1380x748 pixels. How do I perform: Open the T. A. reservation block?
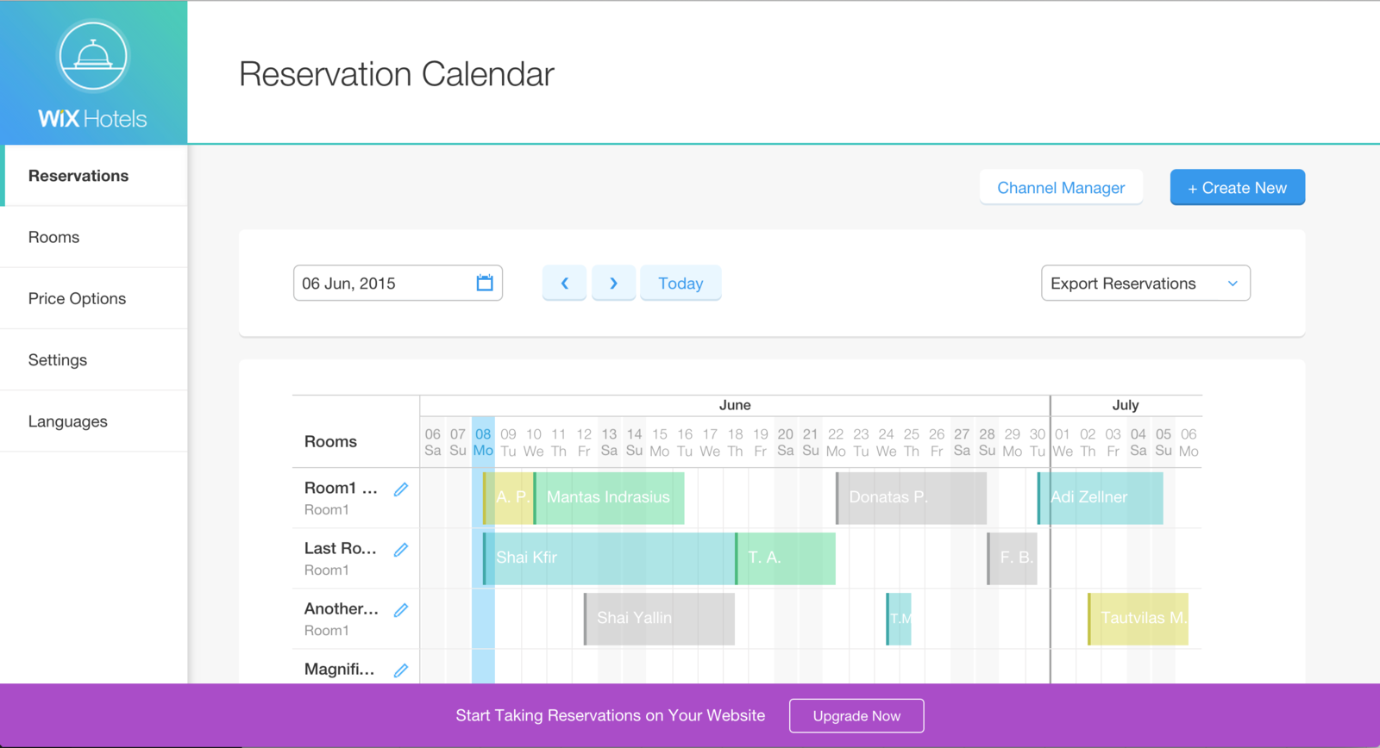[785, 558]
